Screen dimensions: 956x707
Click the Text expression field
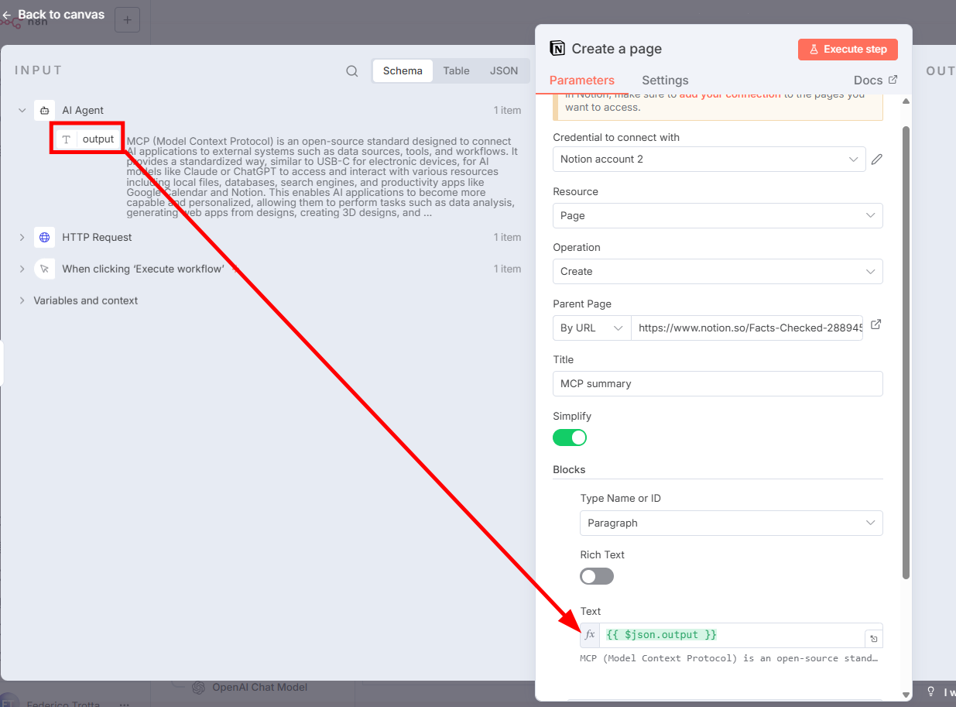(732, 635)
